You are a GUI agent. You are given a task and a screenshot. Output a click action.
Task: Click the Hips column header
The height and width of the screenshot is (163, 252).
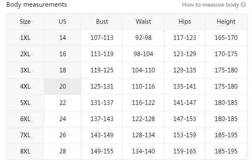[185, 22]
